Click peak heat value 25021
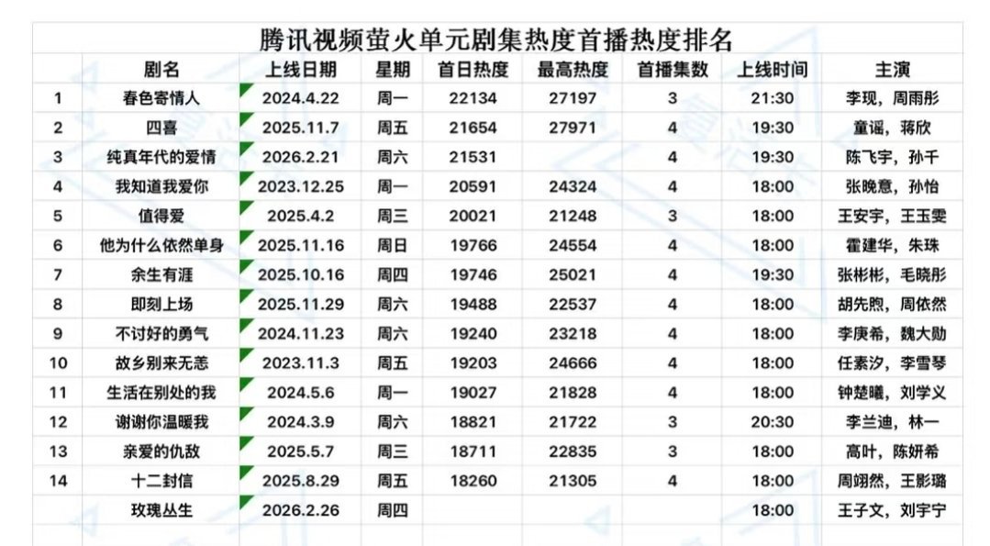Viewport: 990px width, 546px height. pyautogui.click(x=573, y=274)
